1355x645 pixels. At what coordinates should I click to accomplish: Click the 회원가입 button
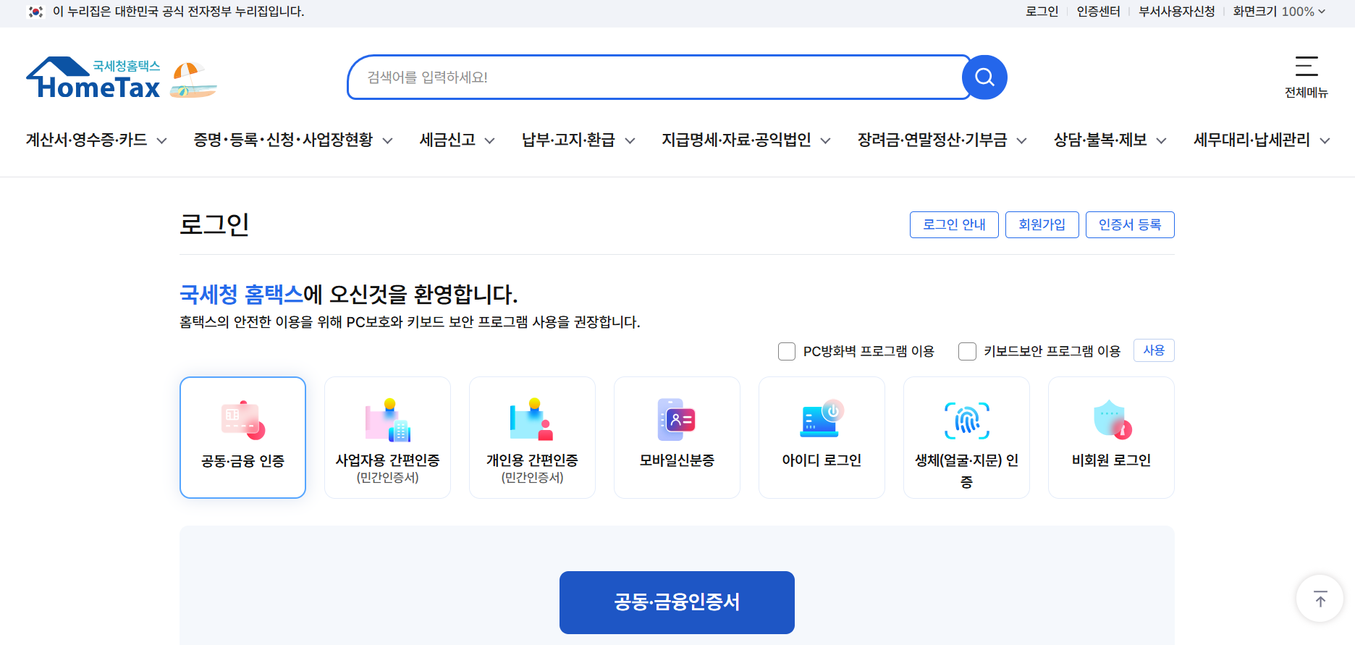1042,224
